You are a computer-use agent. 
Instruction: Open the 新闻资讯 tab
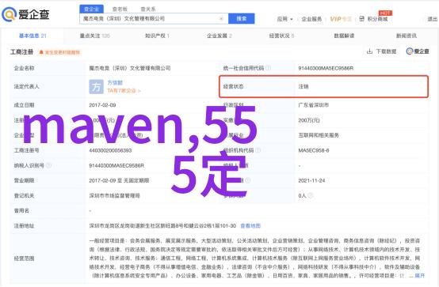coord(407,36)
